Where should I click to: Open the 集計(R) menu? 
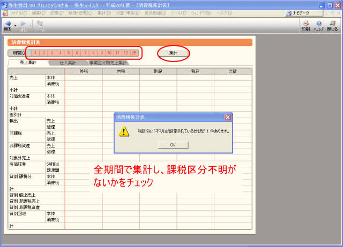(104, 13)
